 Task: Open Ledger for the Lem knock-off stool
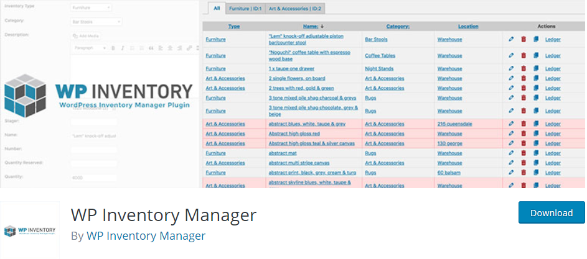553,39
